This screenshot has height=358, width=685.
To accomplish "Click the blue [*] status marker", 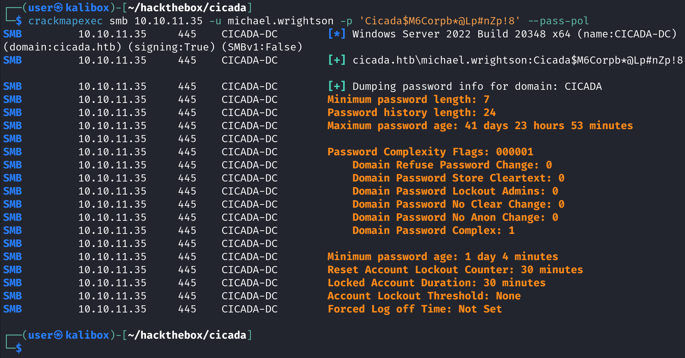I will (x=337, y=34).
